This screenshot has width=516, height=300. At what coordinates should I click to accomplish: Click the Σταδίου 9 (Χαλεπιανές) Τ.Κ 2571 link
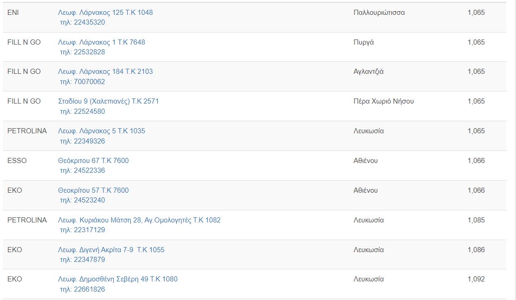coord(108,101)
